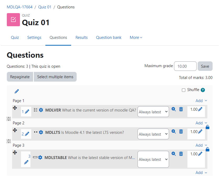The image size is (221, 180).
Task: Delete question MDLLTS with the trash icon
Action: coord(181,131)
